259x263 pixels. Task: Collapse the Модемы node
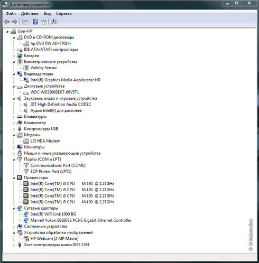click(x=14, y=135)
